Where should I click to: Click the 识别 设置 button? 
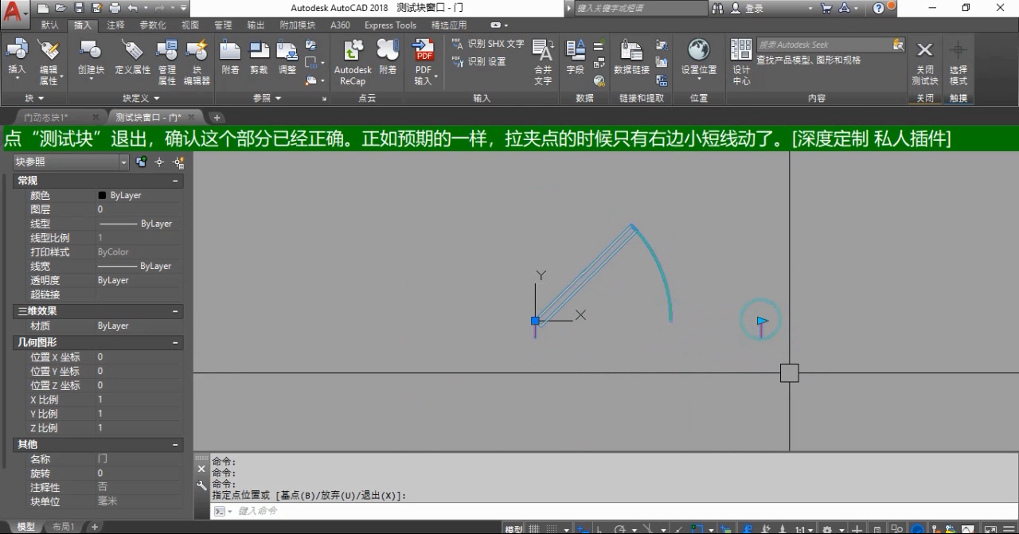point(478,61)
